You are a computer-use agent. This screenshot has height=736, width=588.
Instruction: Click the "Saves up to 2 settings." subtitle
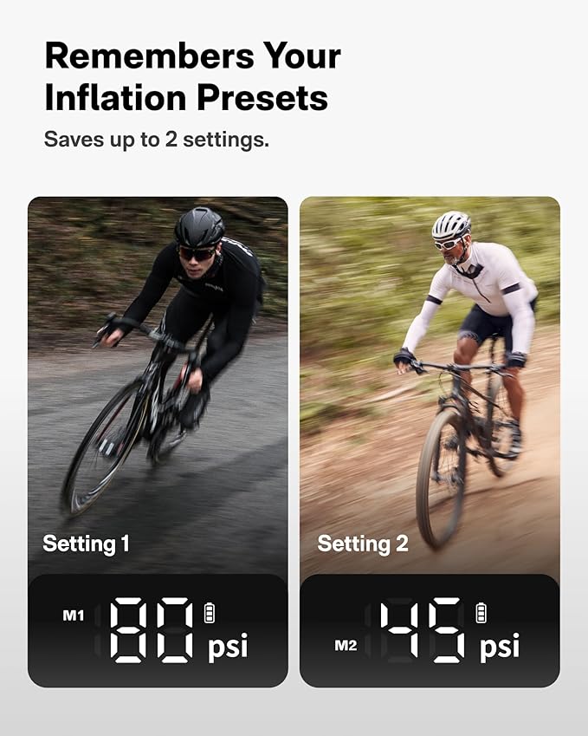coord(157,139)
